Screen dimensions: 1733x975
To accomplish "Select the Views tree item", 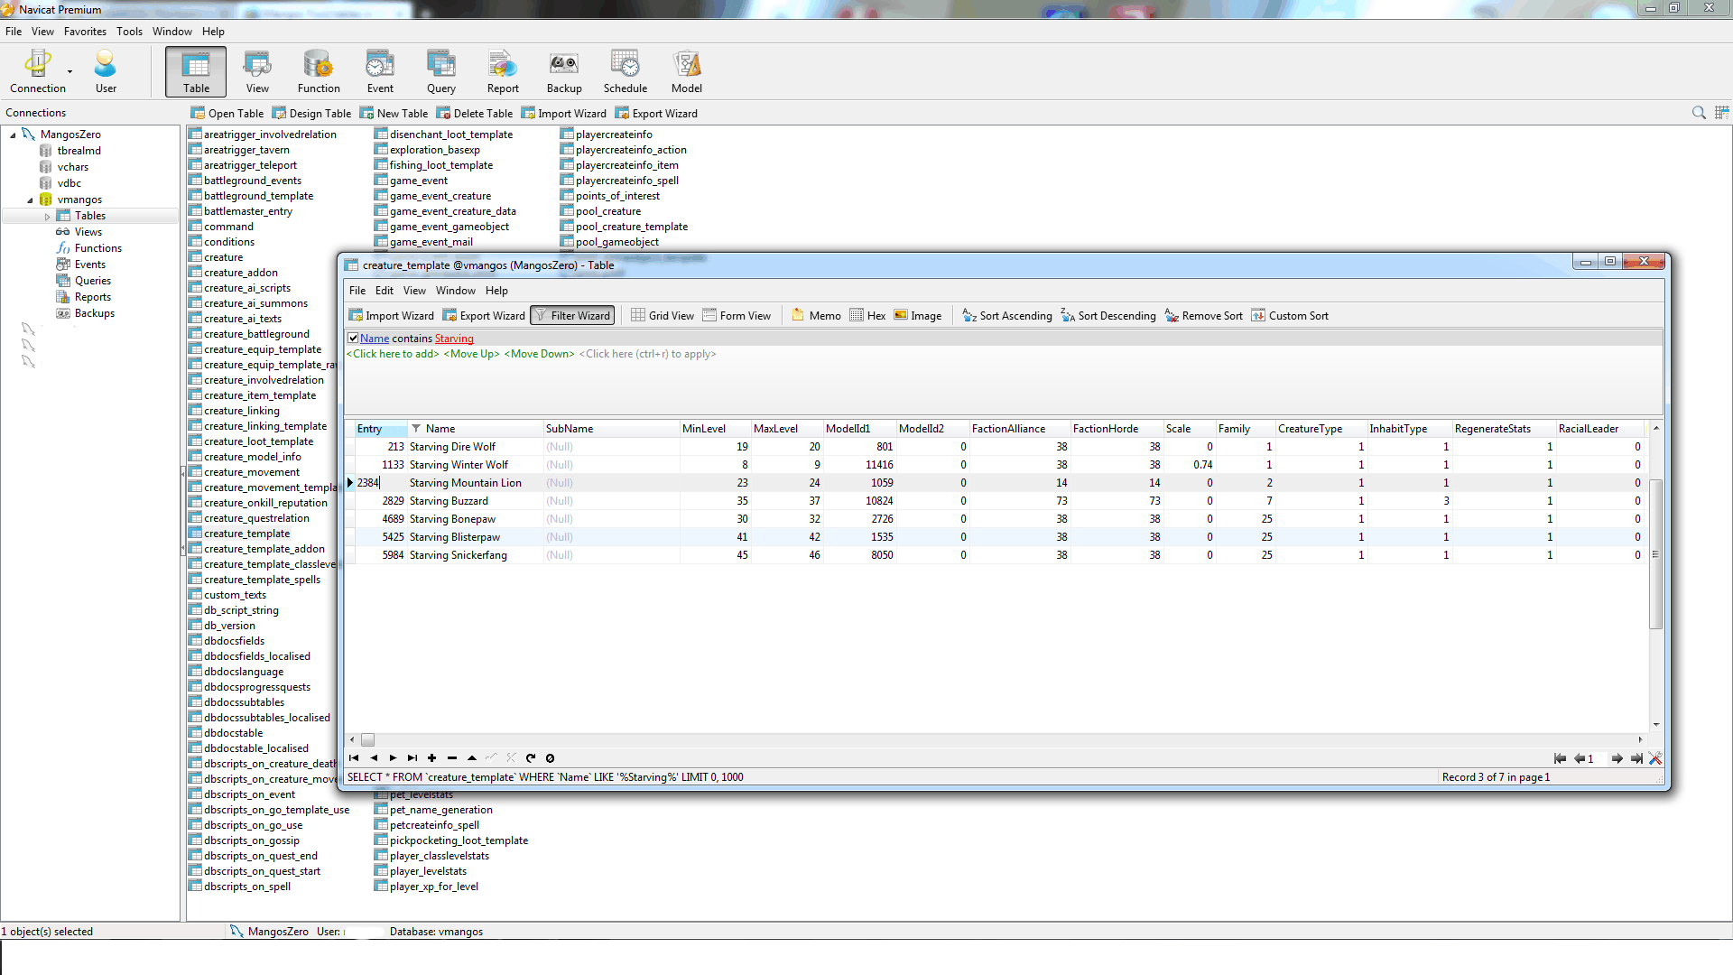I will (88, 232).
